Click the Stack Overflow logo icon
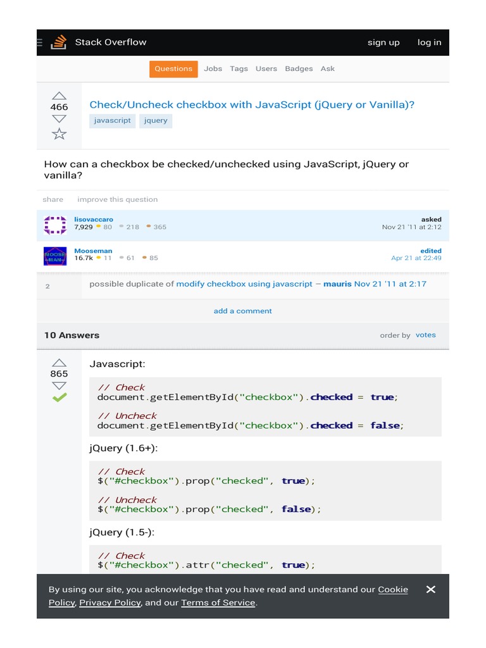 click(x=59, y=42)
